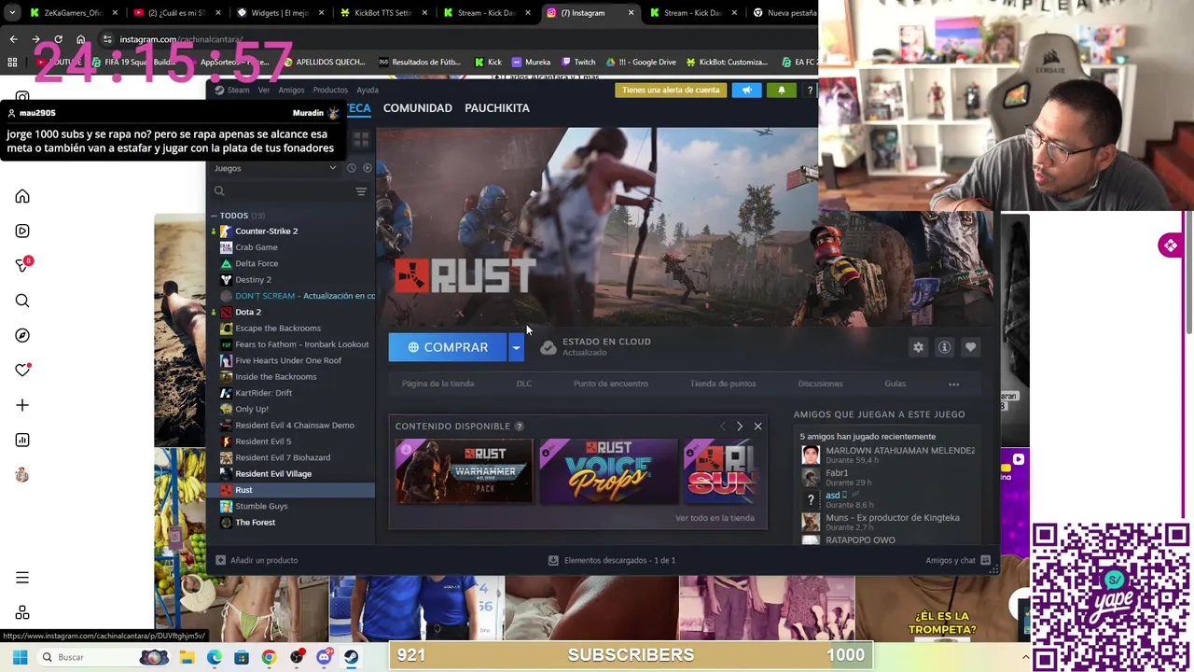Screen dimensions: 1194x672
Task: Open Punto de encuentro link
Action: (x=611, y=384)
